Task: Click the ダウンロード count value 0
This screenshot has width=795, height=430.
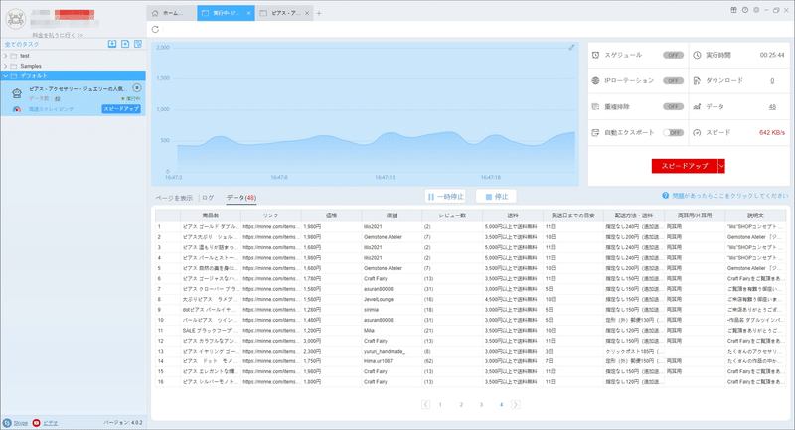Action: pos(772,80)
